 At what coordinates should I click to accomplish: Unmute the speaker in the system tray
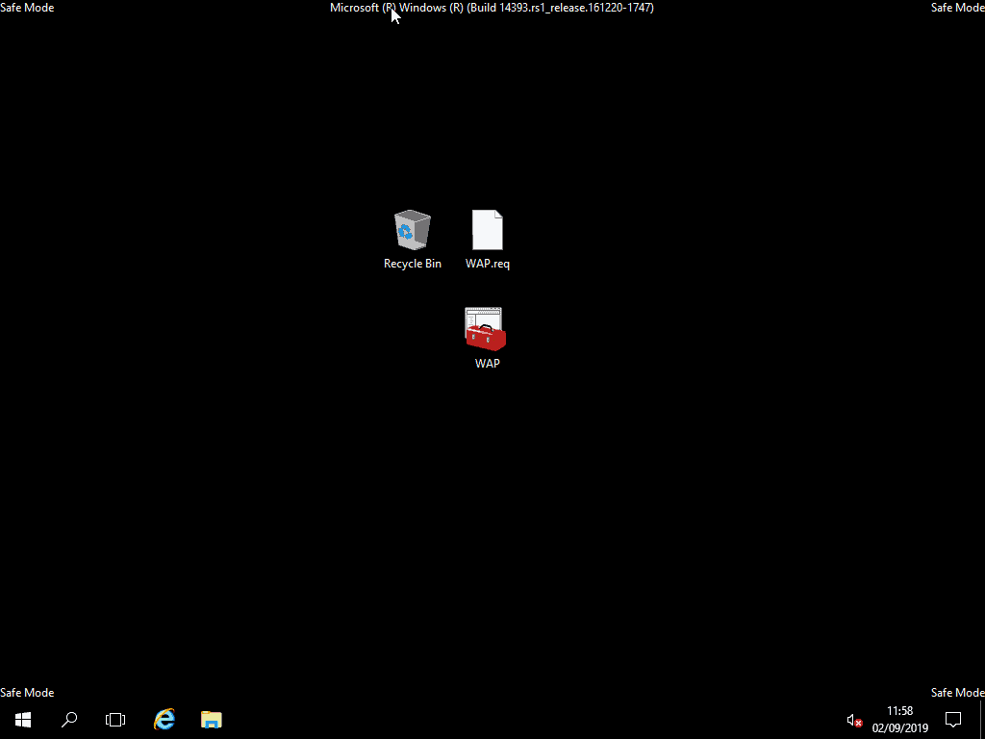click(x=852, y=720)
